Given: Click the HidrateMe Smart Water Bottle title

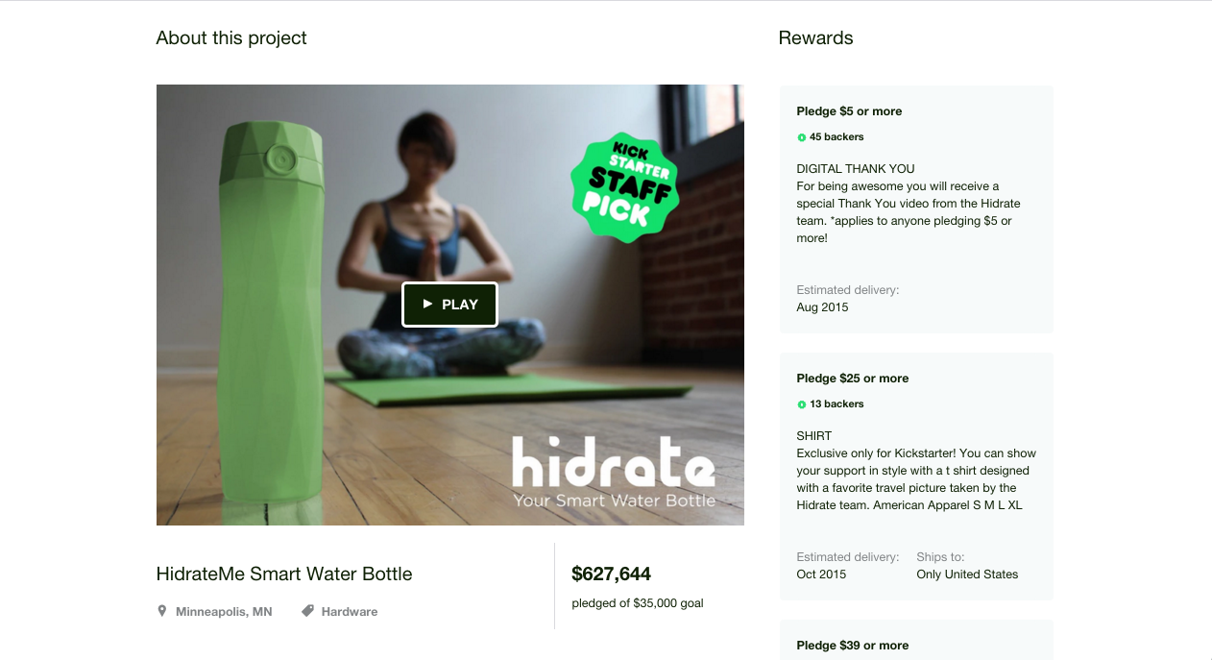Looking at the screenshot, I should [284, 574].
